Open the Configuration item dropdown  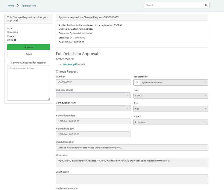[93, 108]
